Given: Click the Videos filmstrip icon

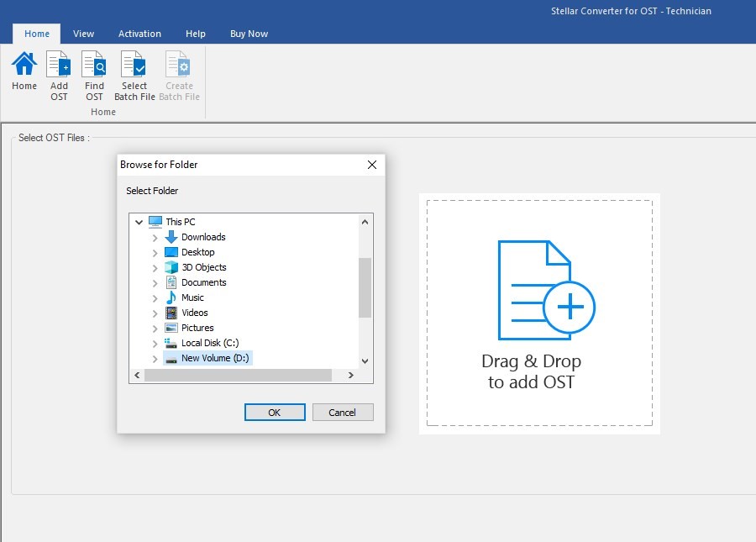Looking at the screenshot, I should (x=171, y=313).
